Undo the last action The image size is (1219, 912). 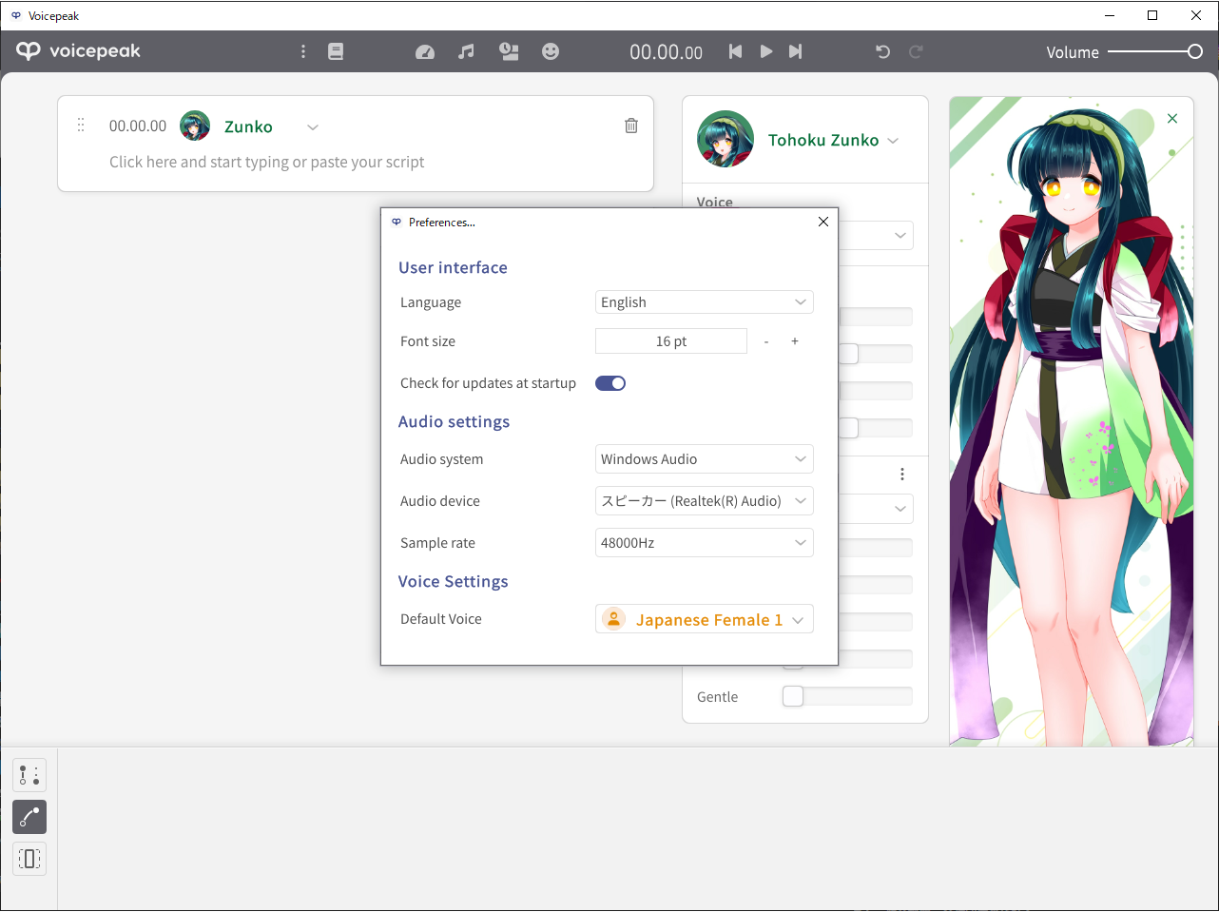[882, 51]
